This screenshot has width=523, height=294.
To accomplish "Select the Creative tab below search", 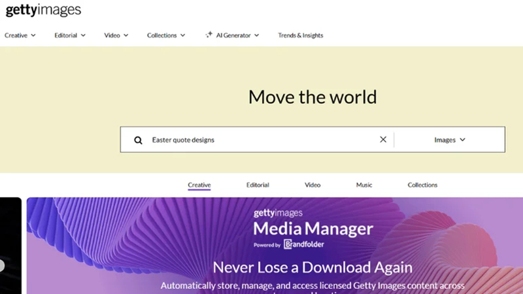I will 199,185.
